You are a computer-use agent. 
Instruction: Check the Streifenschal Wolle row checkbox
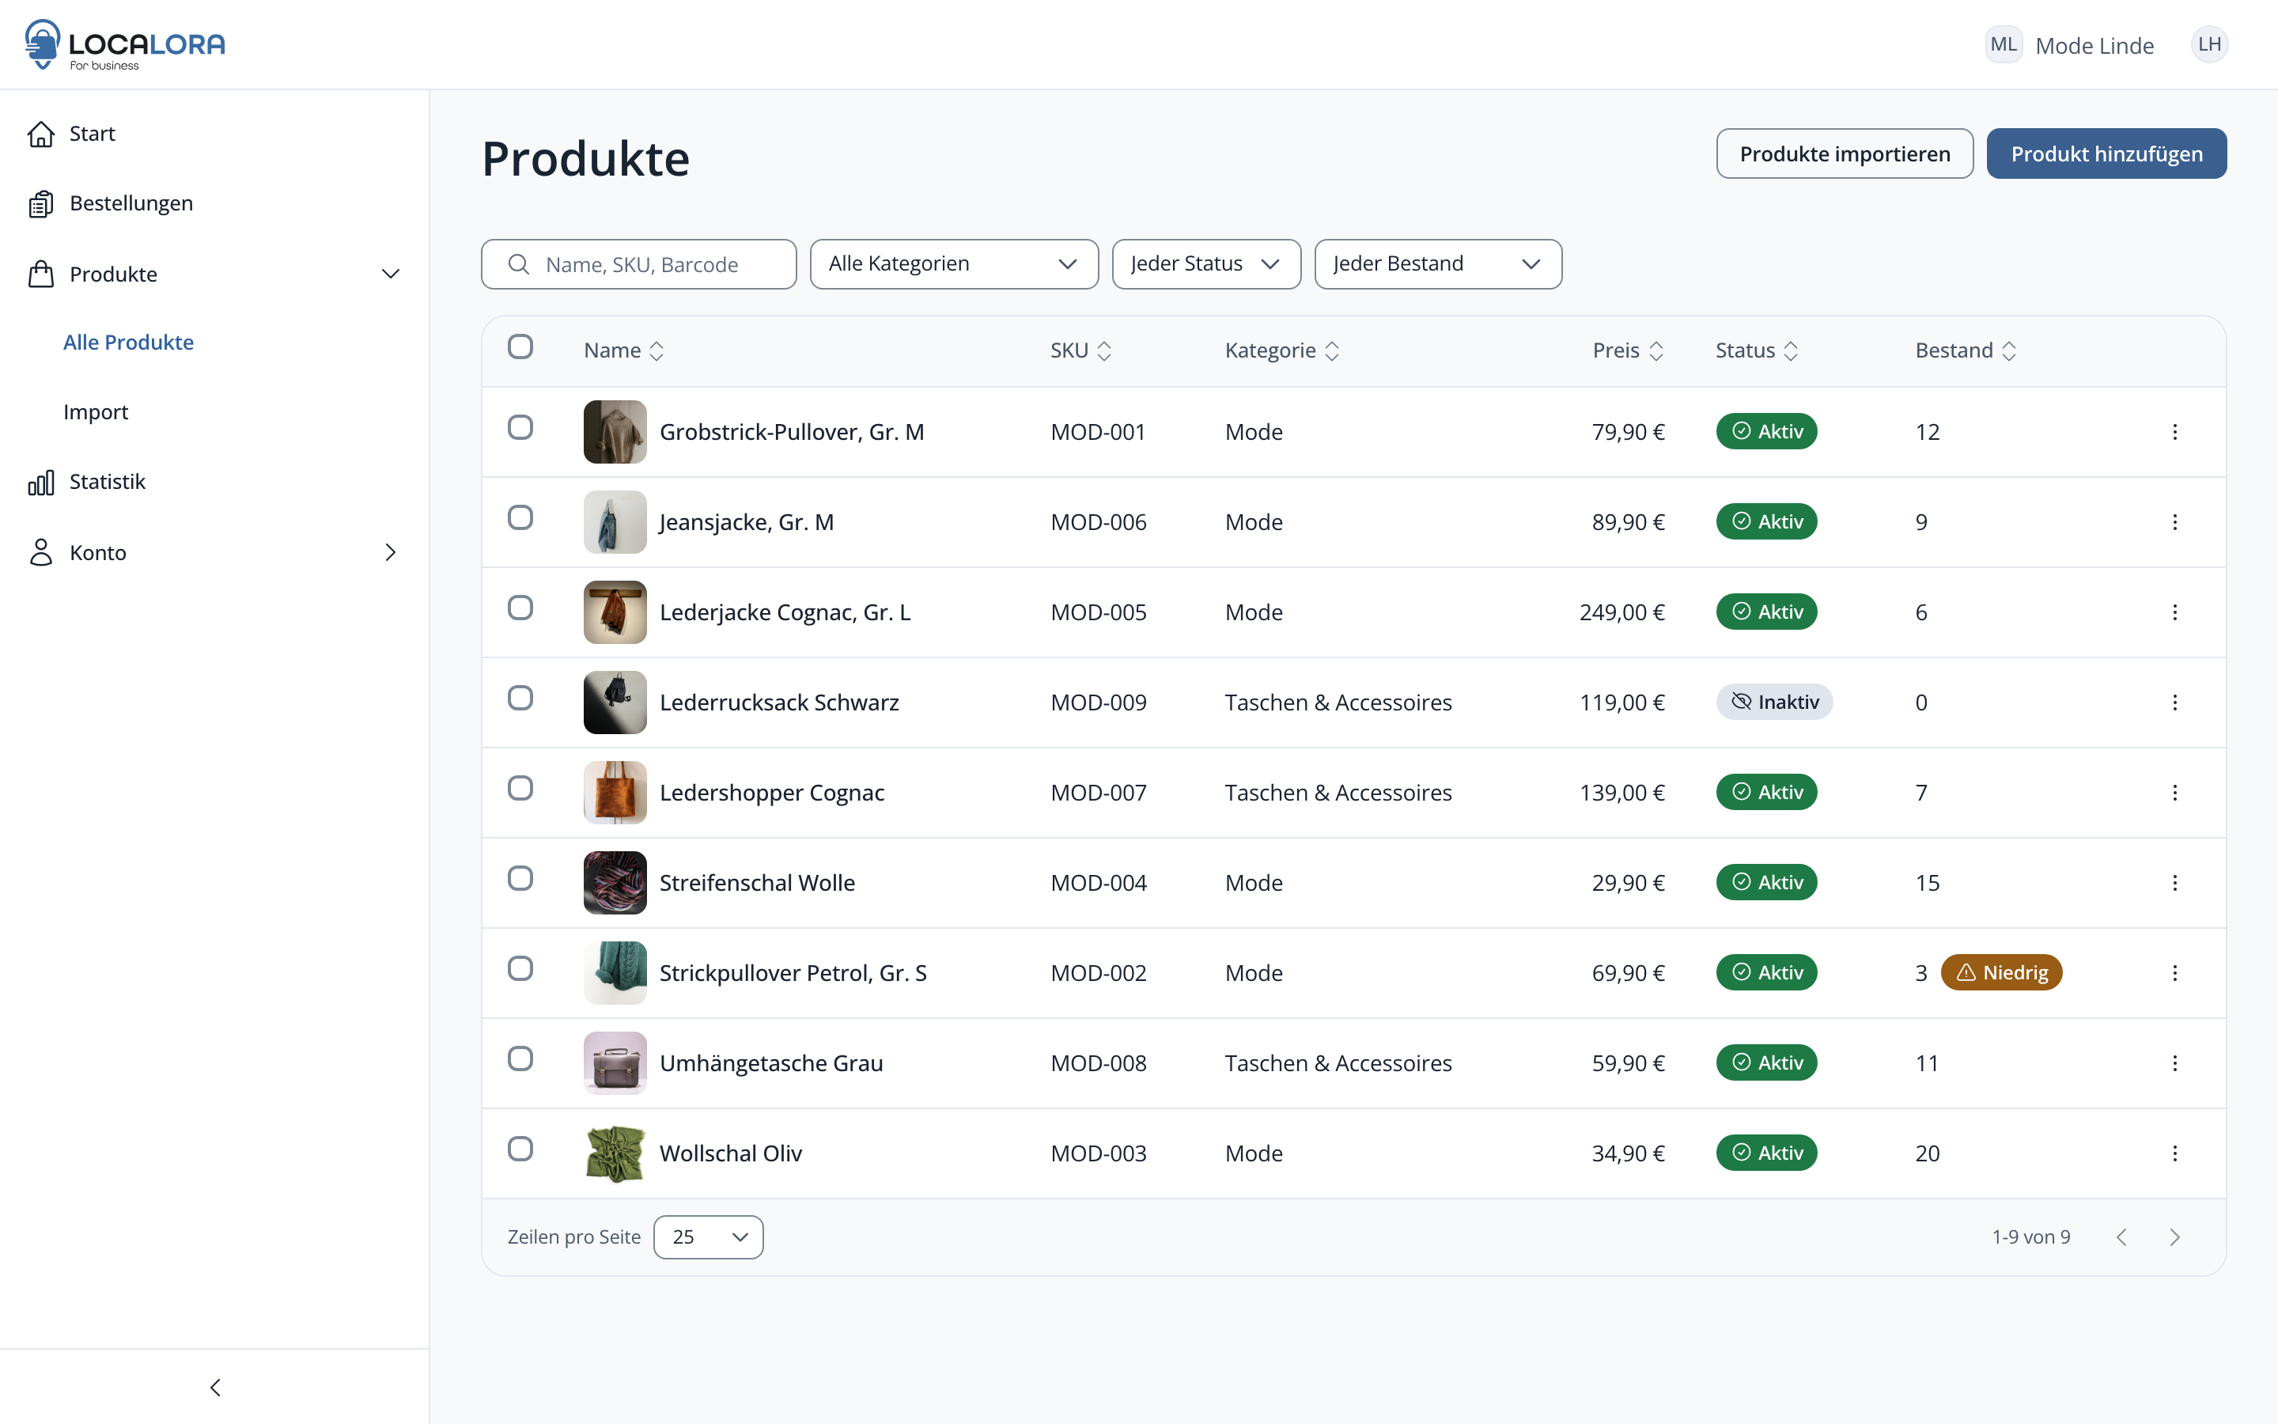(520, 879)
